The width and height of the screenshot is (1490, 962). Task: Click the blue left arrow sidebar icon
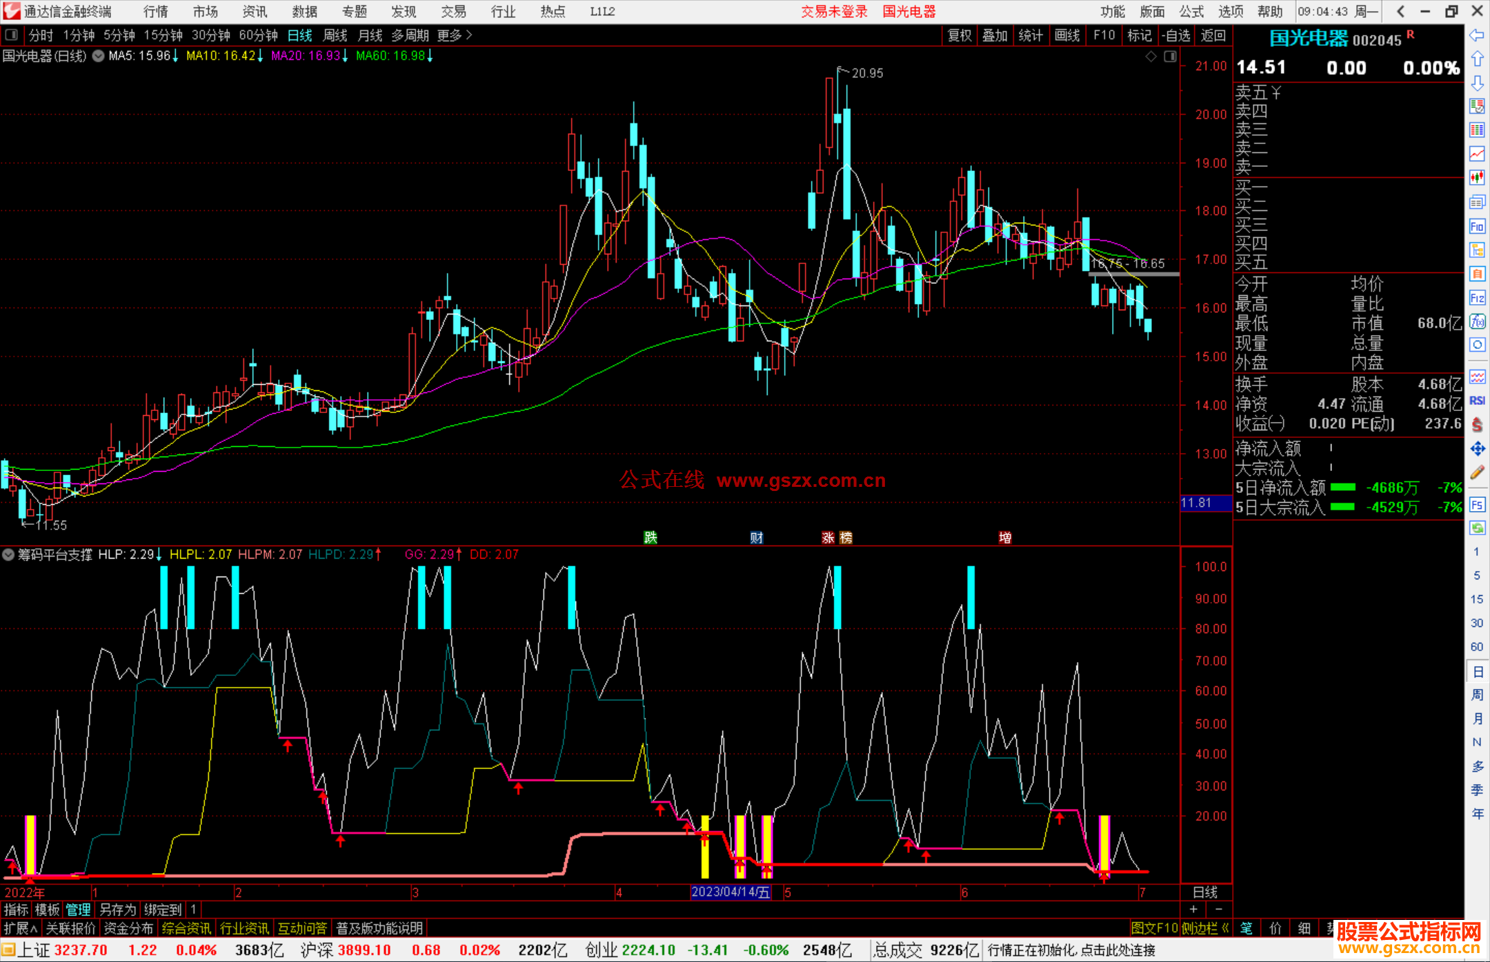point(1477,34)
